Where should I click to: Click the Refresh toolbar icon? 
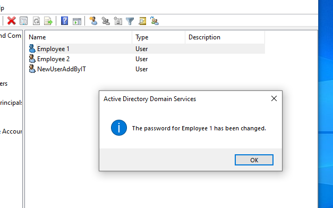[36, 21]
